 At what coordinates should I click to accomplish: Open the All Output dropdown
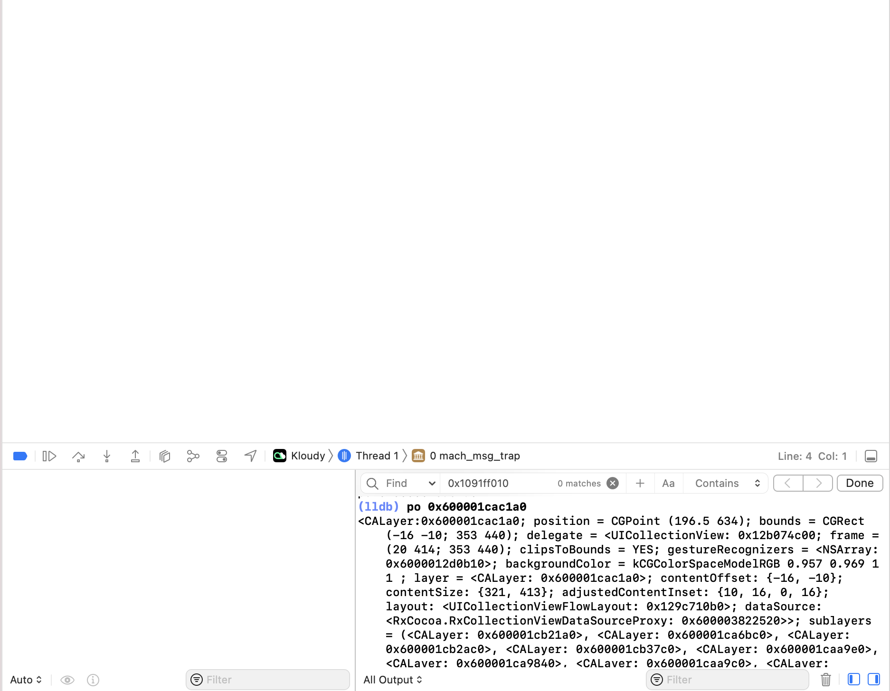(x=393, y=680)
